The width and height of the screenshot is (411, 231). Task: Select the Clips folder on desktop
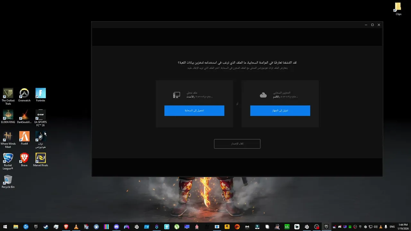pos(398,9)
